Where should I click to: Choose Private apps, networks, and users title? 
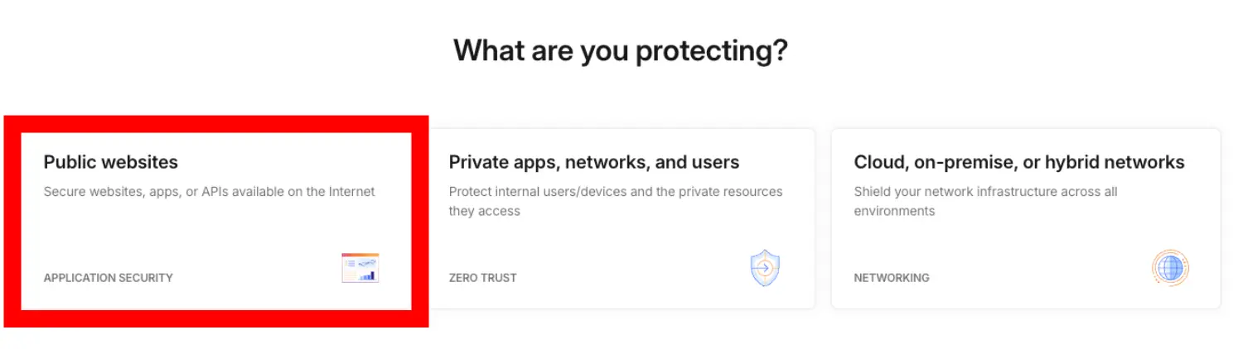(593, 162)
